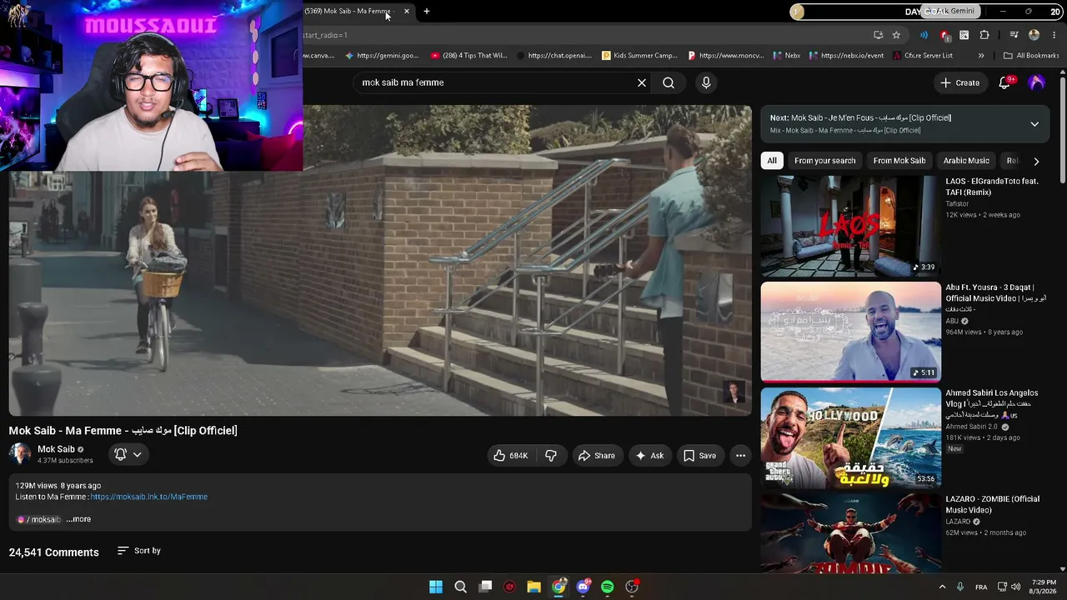
Task: Open the LAOS ElGrandeToto remix thumbnail
Action: tap(850, 226)
